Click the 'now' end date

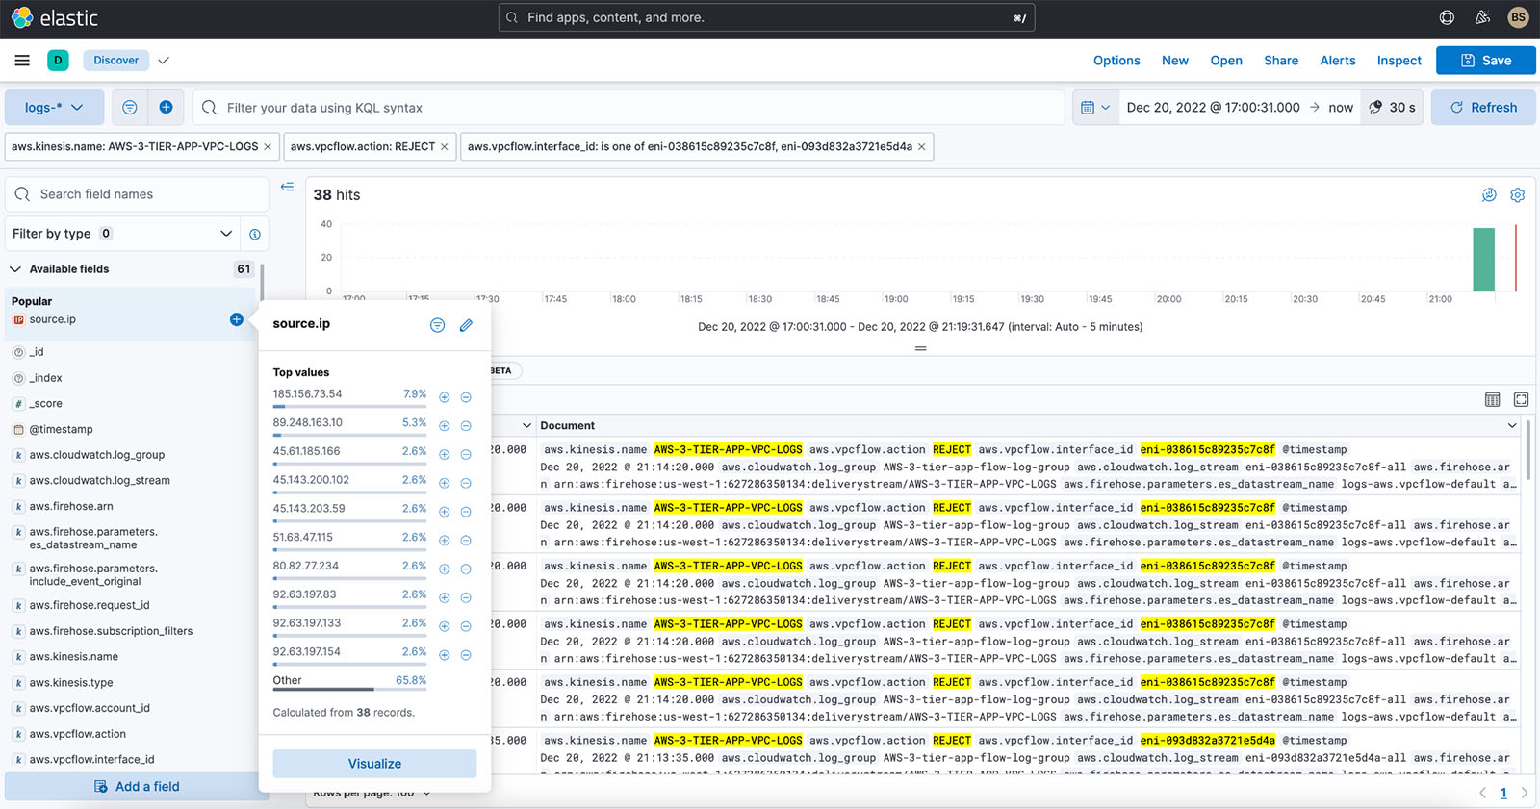tap(1341, 108)
